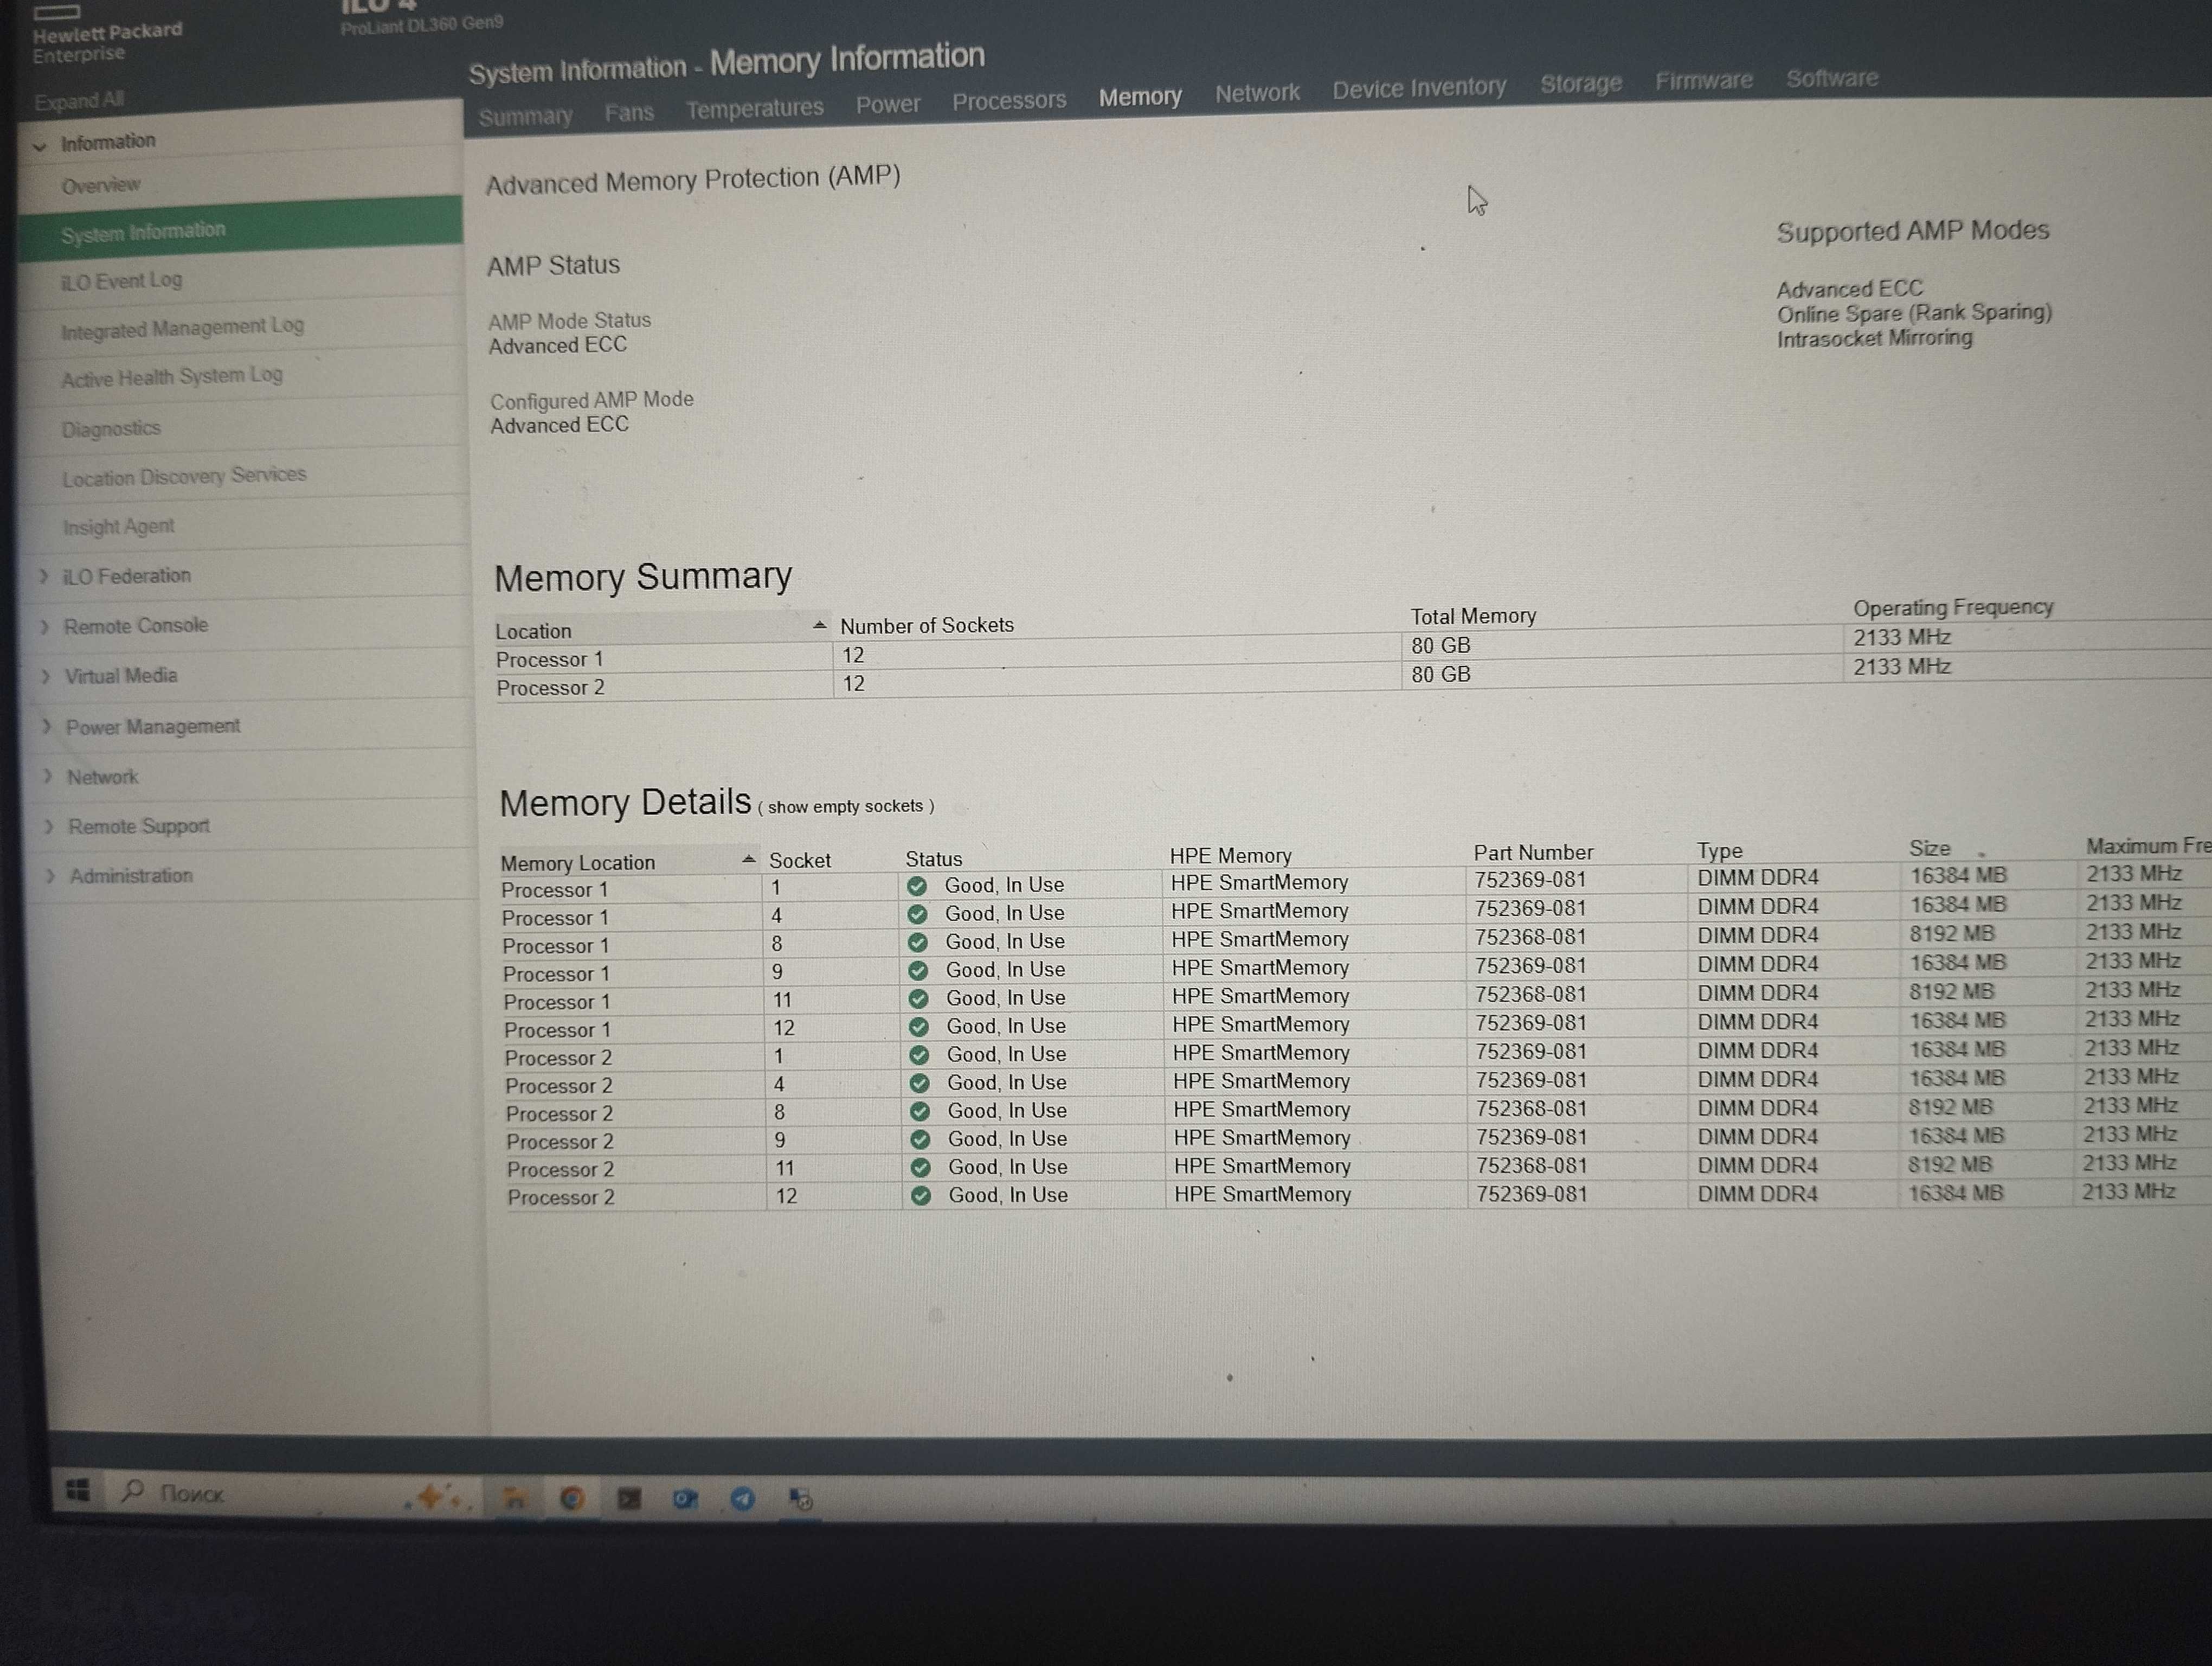Screen dimensions: 2212x1666
Task: Switch to the Network tab in the top bar
Action: click(1257, 93)
